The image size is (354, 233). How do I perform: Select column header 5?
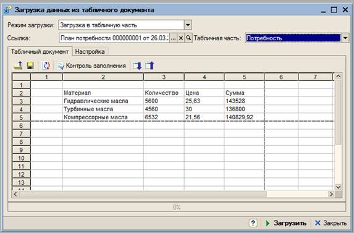coord(244,77)
